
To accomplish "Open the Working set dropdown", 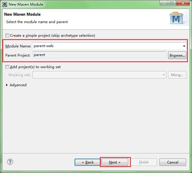I will pyautogui.click(x=99, y=75).
